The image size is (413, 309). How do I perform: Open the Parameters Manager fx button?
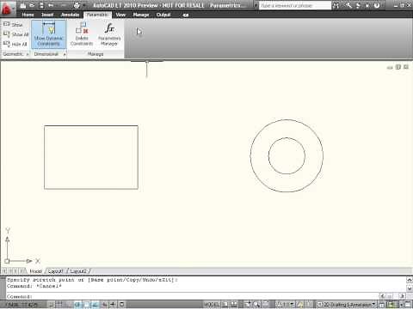(x=109, y=33)
